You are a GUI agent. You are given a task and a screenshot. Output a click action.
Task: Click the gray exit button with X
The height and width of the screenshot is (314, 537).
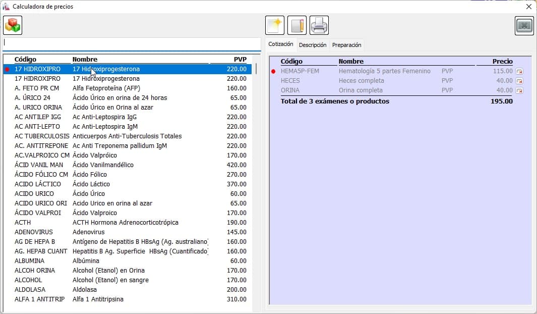(x=524, y=26)
